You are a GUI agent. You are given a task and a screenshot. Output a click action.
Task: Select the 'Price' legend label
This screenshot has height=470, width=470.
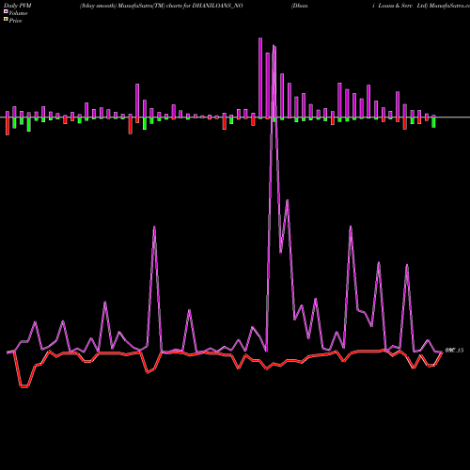[x=15, y=21]
